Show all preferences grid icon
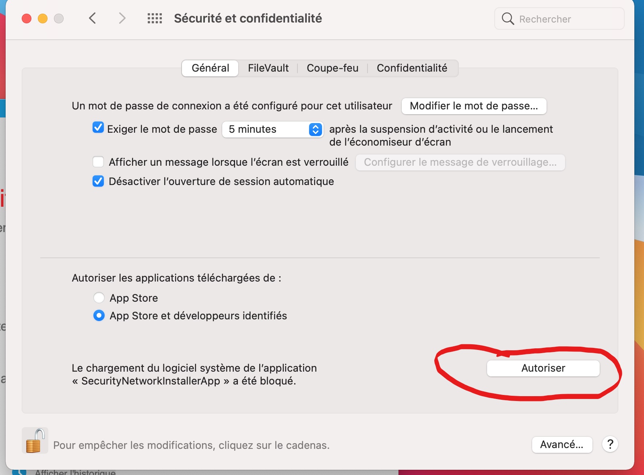 pyautogui.click(x=155, y=19)
